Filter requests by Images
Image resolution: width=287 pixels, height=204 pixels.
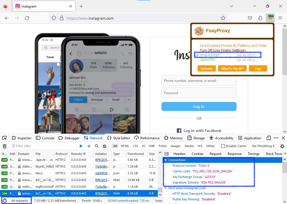click(175, 146)
